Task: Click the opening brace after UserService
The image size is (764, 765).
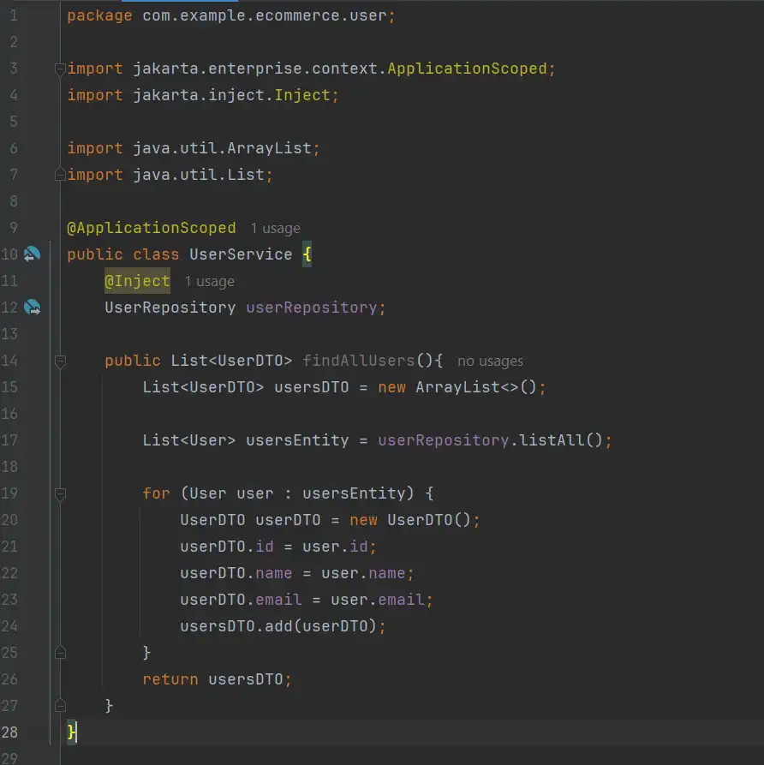Action: click(x=307, y=254)
